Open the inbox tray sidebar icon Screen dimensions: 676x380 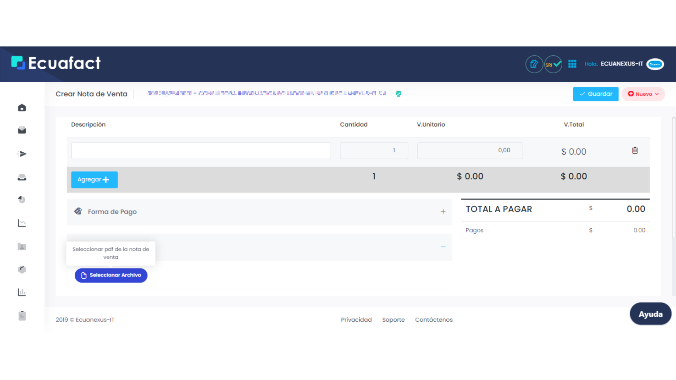coord(22,177)
